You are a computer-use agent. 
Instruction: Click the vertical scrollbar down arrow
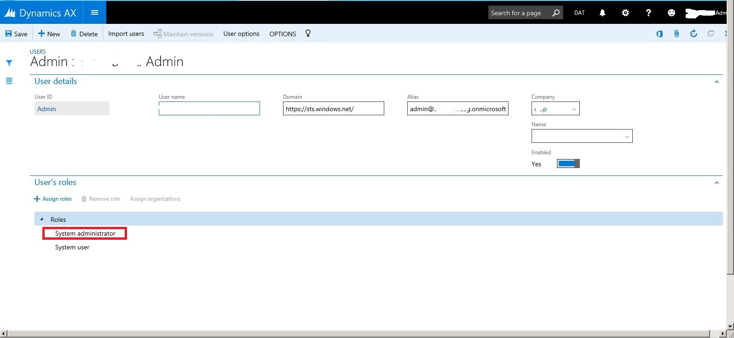click(731, 327)
